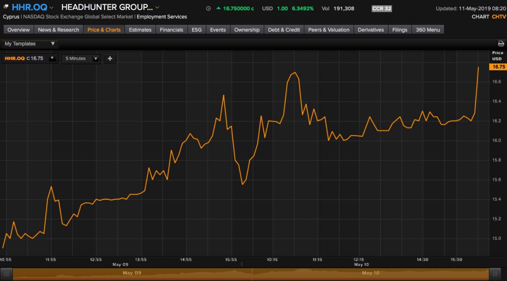
Task: Click NASDAQ Stock Exchange Global Select Market
Action: tap(78, 17)
